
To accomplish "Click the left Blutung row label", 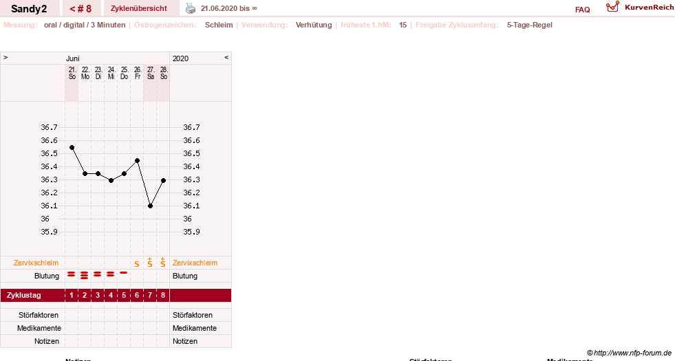I will coord(47,276).
